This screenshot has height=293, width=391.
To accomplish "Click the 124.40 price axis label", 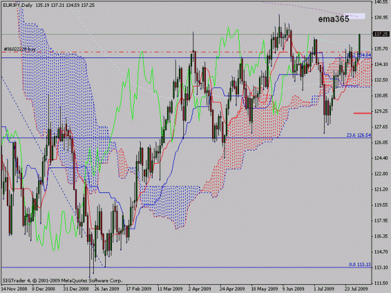I will pyautogui.click(x=381, y=158).
